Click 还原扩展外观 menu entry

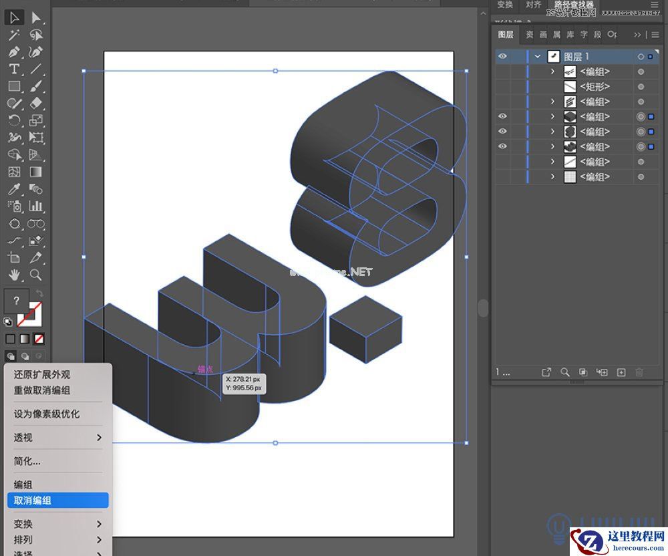coord(42,375)
